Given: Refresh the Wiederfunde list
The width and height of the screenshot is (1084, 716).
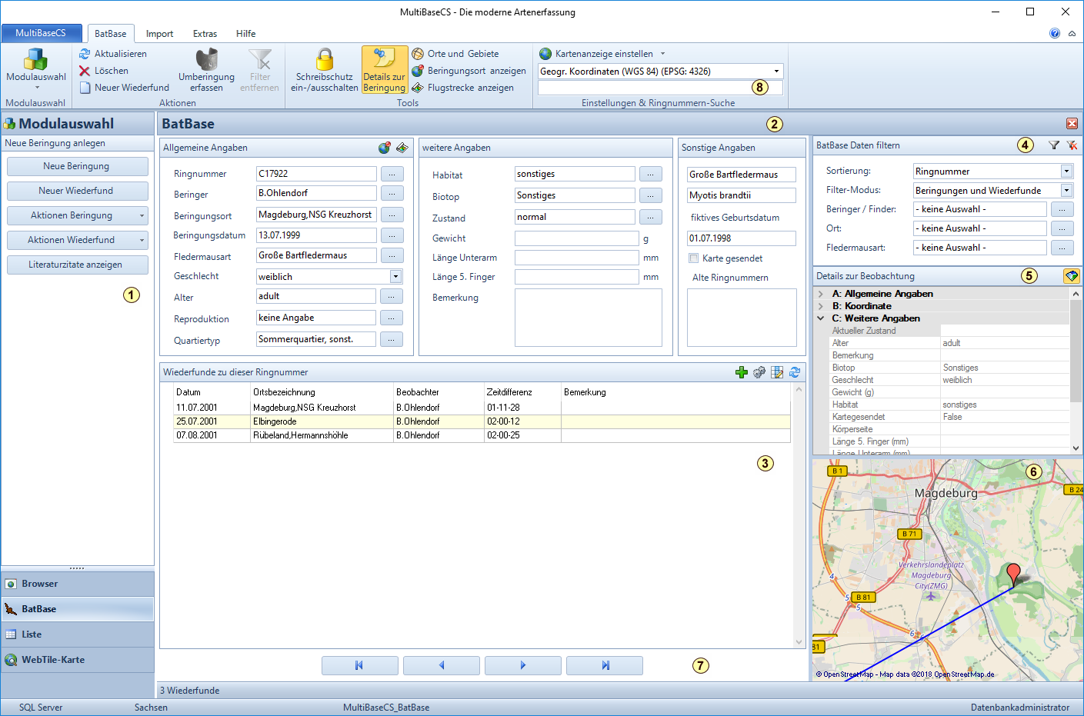Looking at the screenshot, I should coord(795,372).
